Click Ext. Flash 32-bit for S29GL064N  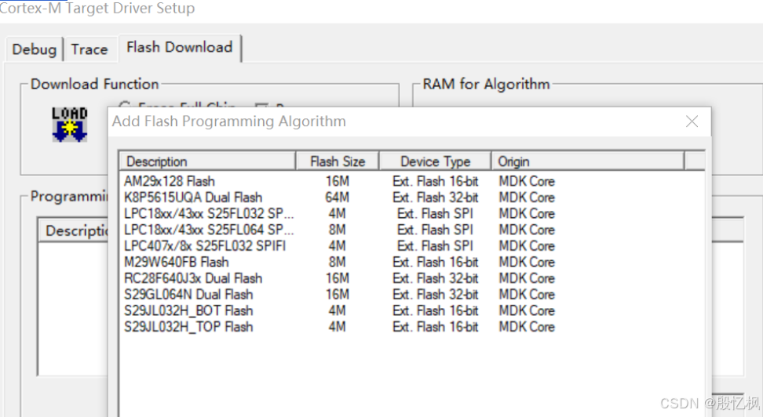[435, 294]
